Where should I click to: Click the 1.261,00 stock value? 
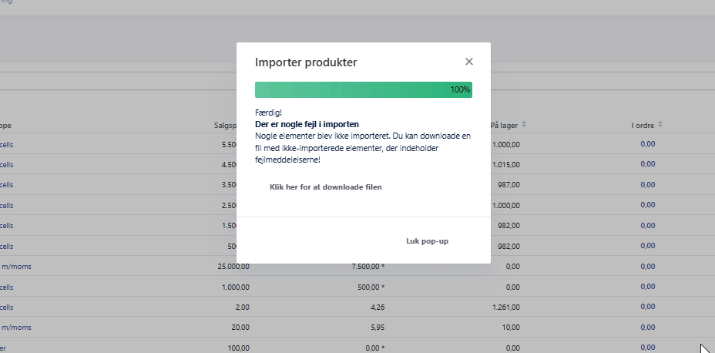pyautogui.click(x=505, y=306)
